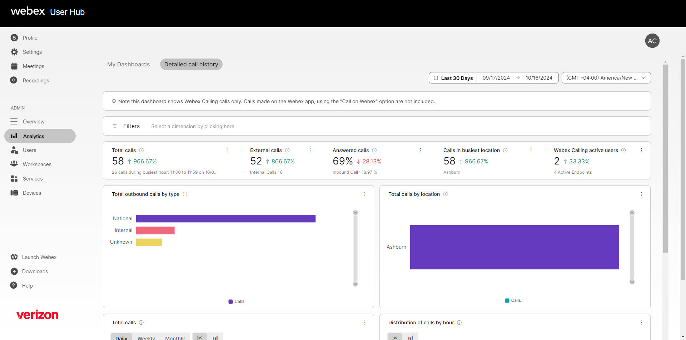Click the Overview icon in Admin section
The image size is (686, 340).
coord(14,121)
